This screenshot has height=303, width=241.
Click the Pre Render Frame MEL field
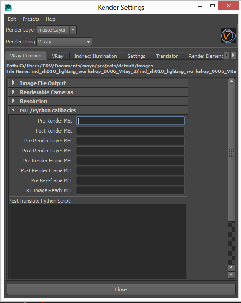(131, 161)
